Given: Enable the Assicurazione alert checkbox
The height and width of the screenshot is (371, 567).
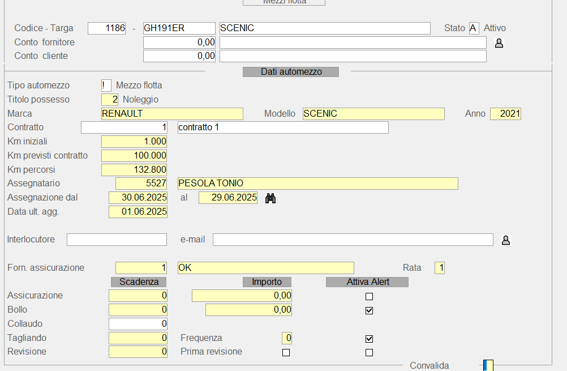Looking at the screenshot, I should 369,296.
